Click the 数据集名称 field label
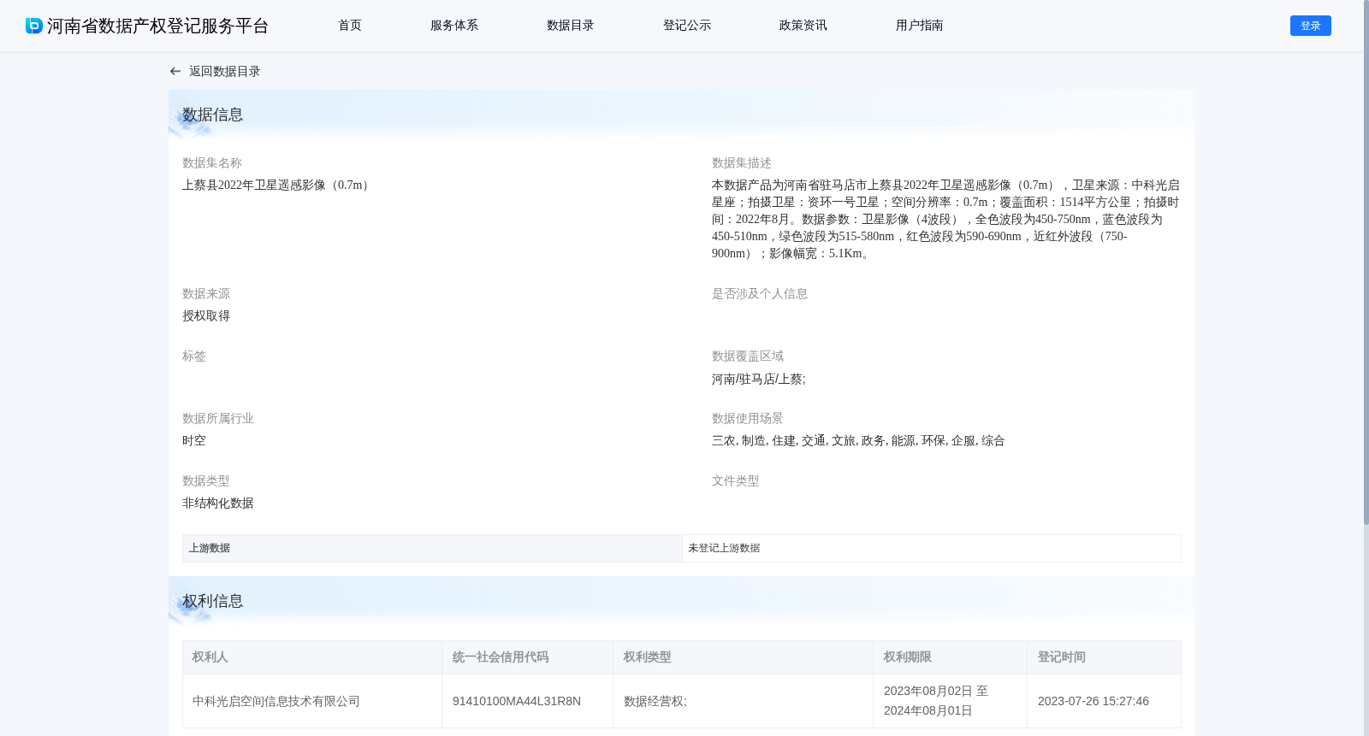The width and height of the screenshot is (1369, 736). [x=212, y=163]
